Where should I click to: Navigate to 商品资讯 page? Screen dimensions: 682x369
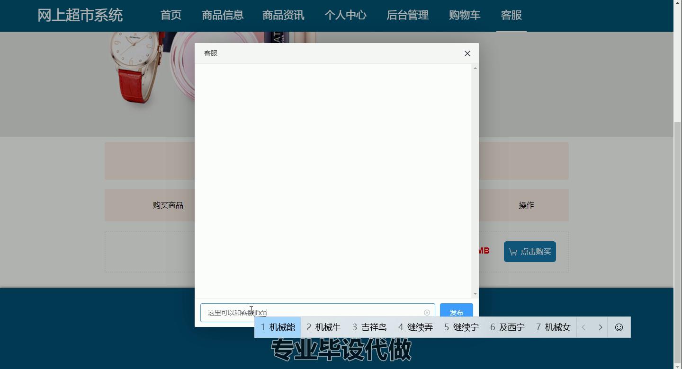283,15
